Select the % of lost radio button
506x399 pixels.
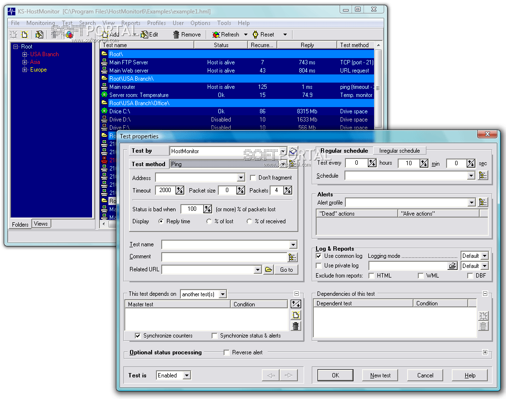209,221
